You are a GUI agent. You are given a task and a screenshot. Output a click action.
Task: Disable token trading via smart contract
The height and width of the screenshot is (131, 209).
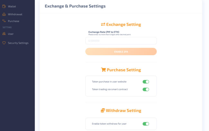click(x=146, y=89)
